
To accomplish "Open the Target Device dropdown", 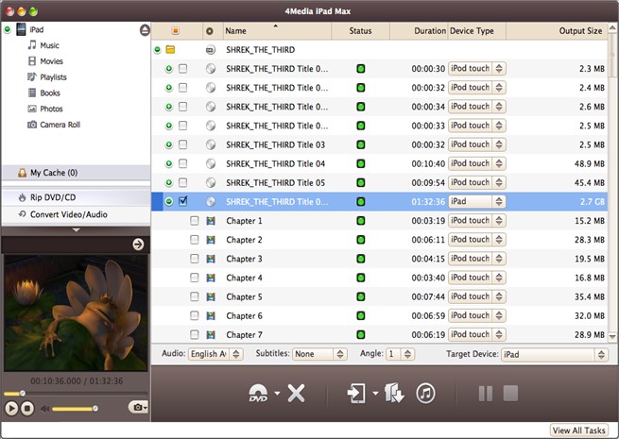I will [x=554, y=354].
